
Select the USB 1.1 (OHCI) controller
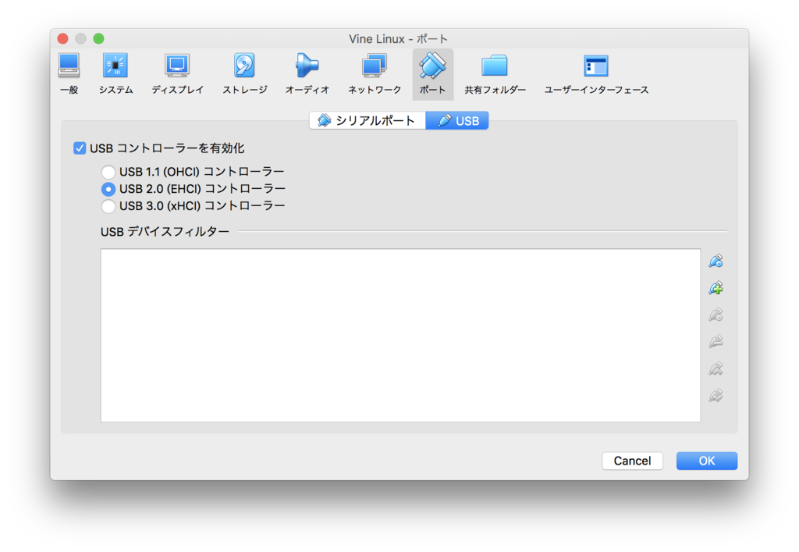108,171
